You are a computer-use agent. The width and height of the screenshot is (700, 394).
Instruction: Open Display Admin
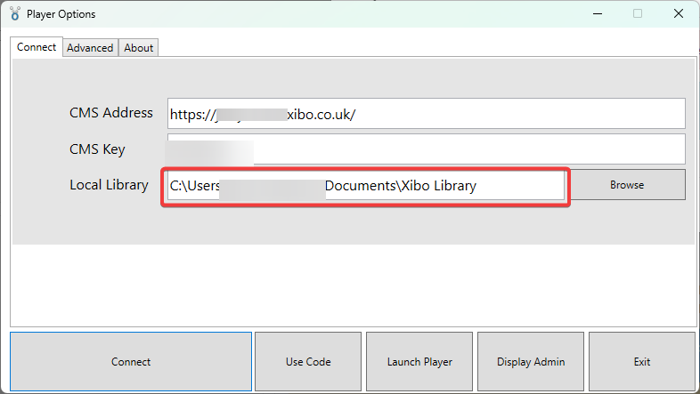tap(531, 362)
